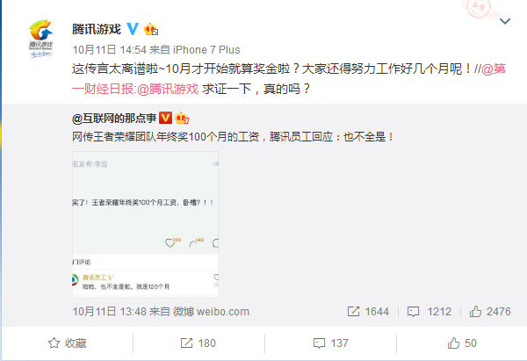The image size is (527, 361).
Task: Click the crown badge beside 互联网的那点事
Action: pyautogui.click(x=182, y=118)
